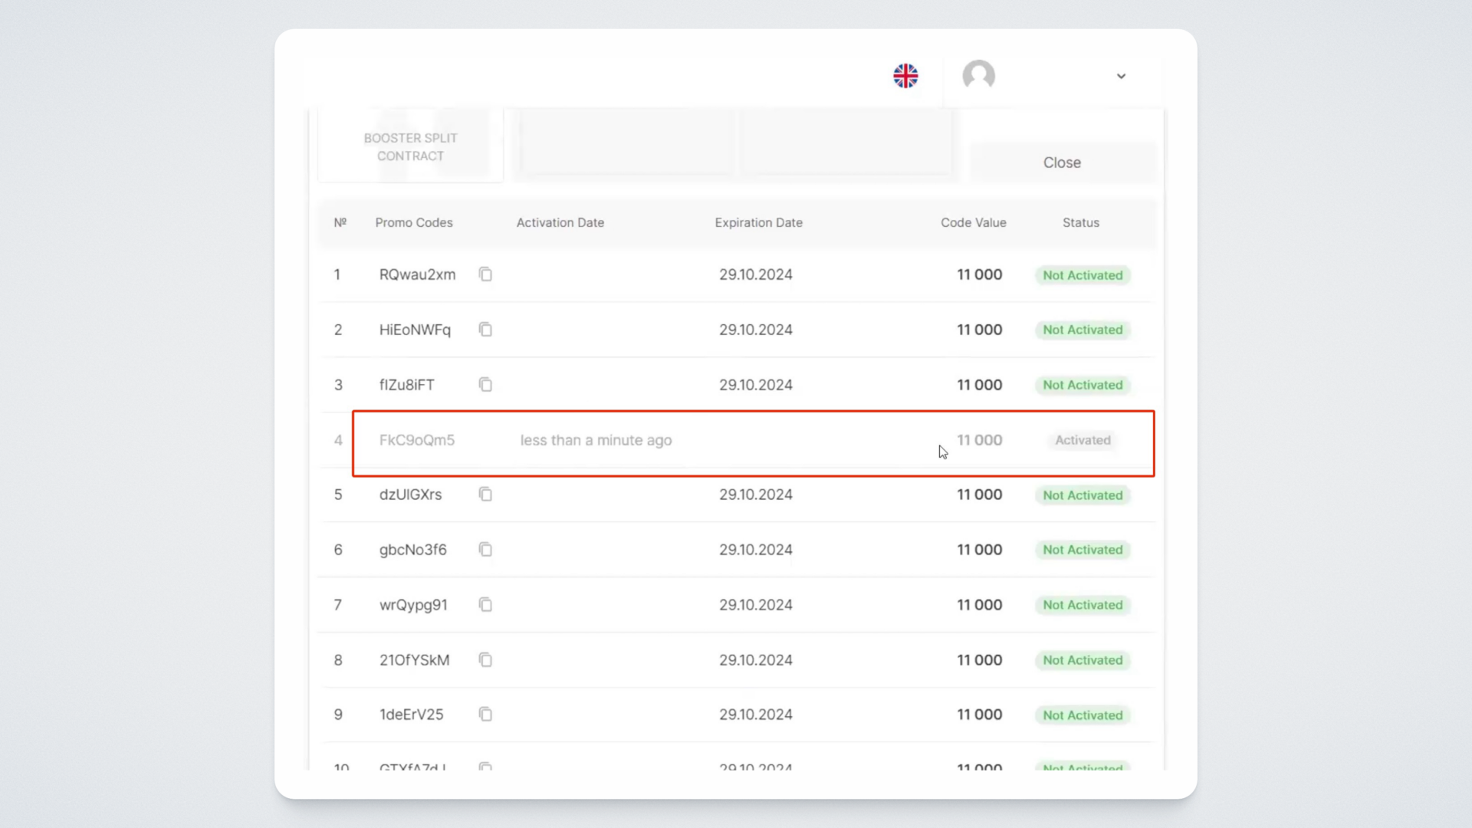Viewport: 1472px width, 828px height.
Task: Click the Not Activated badge in row 1
Action: tap(1082, 275)
